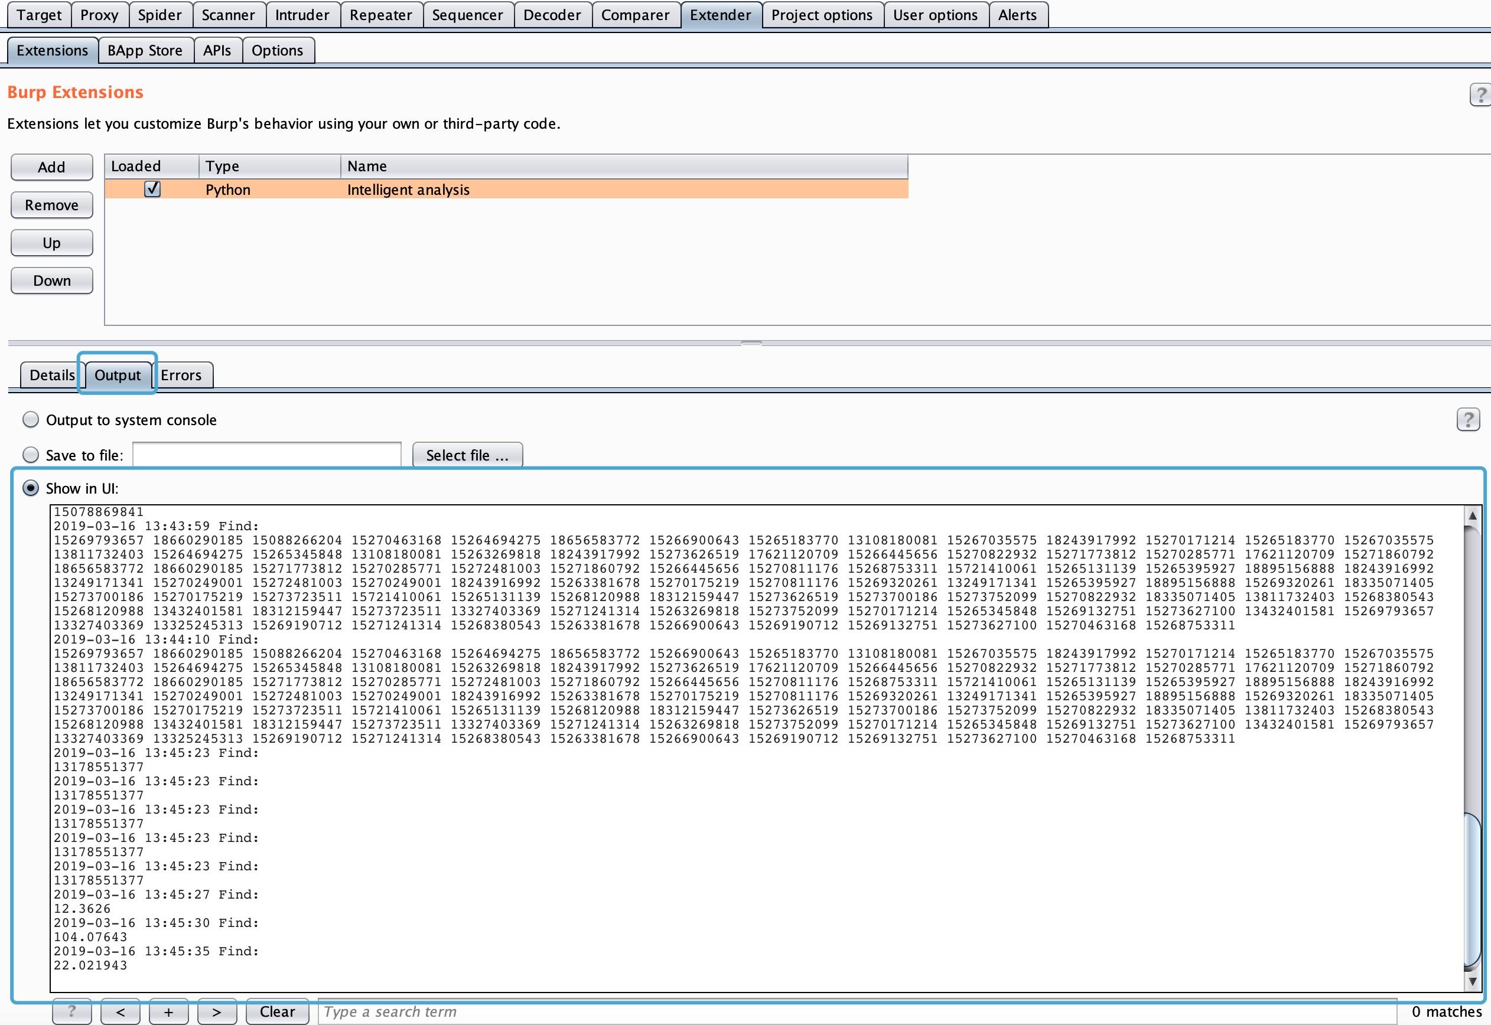1491x1025 pixels.
Task: Click the Loaded column header
Action: point(152,167)
